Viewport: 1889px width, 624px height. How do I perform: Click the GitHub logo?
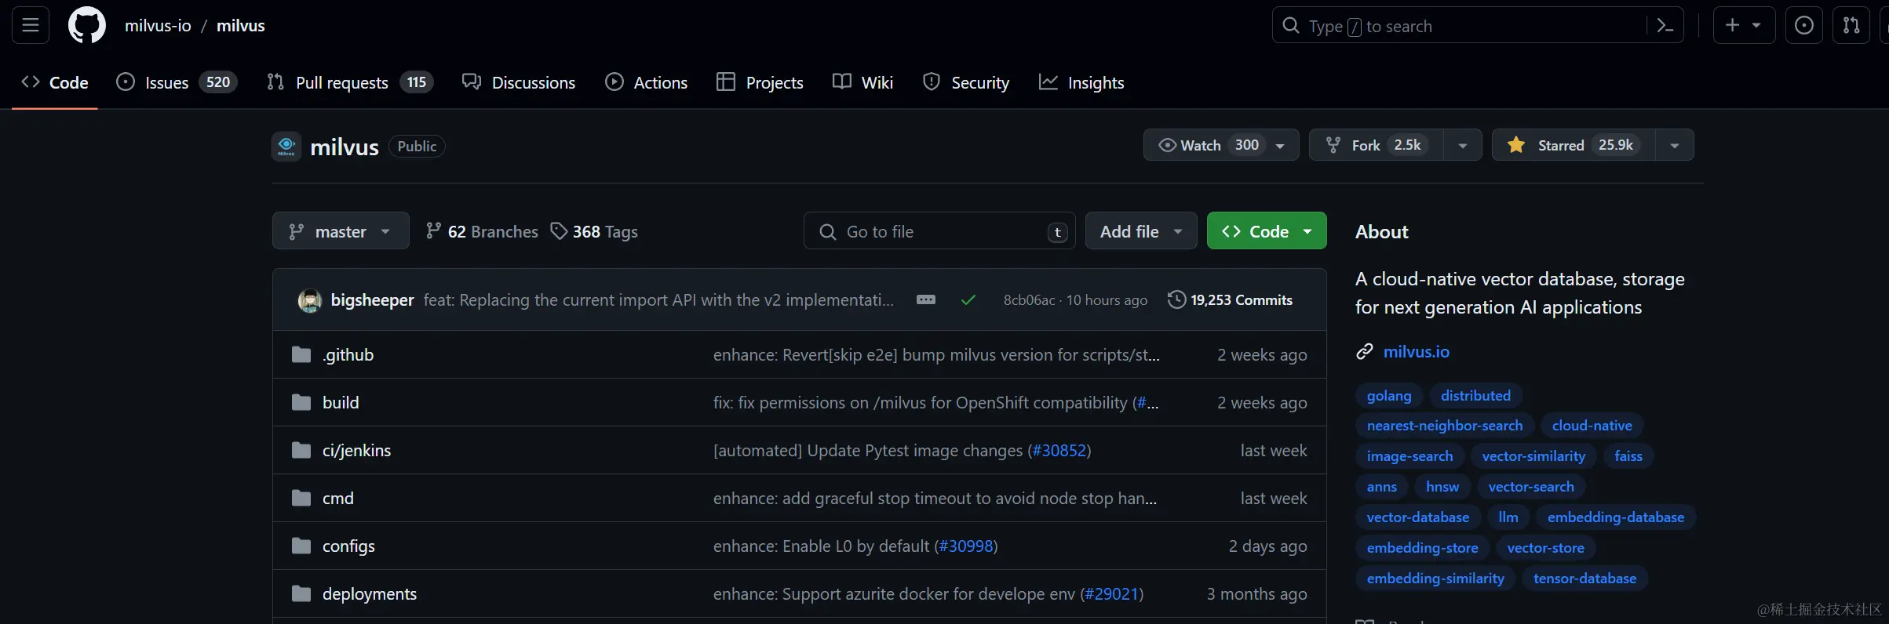pyautogui.click(x=87, y=25)
